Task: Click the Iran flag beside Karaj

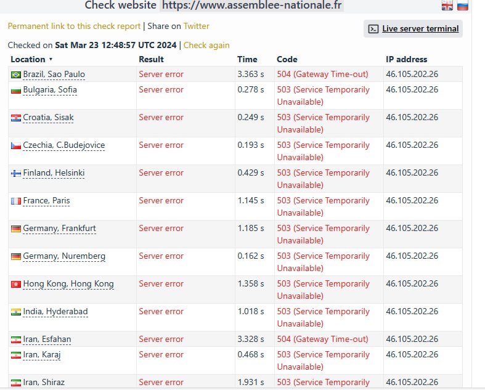Action: (x=16, y=355)
